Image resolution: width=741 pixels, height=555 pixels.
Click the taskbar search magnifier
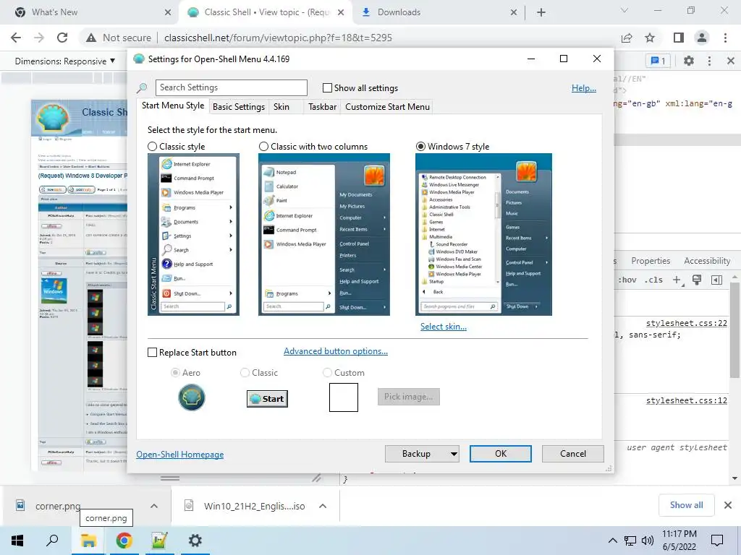(52, 541)
